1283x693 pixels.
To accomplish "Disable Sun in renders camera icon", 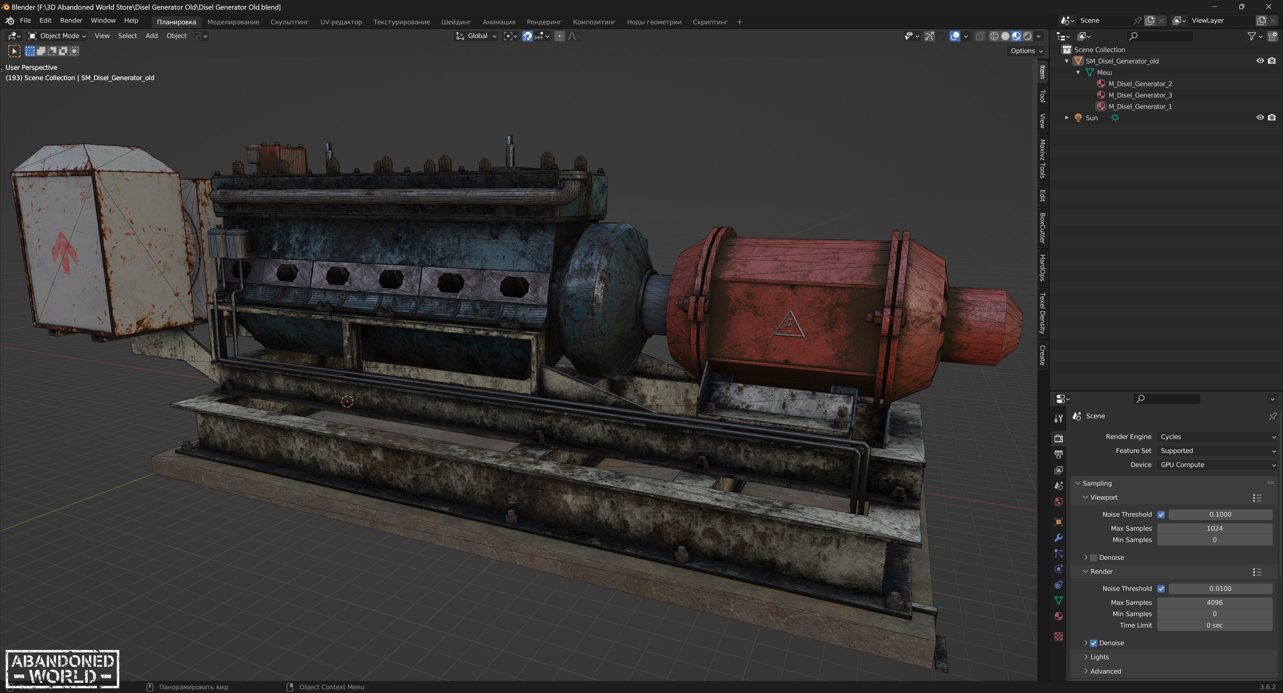I will [x=1272, y=118].
